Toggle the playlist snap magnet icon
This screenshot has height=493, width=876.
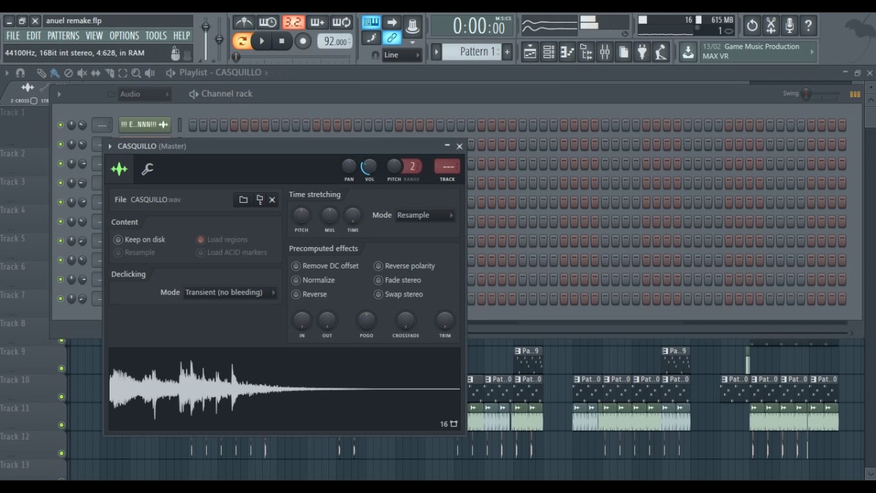20,73
